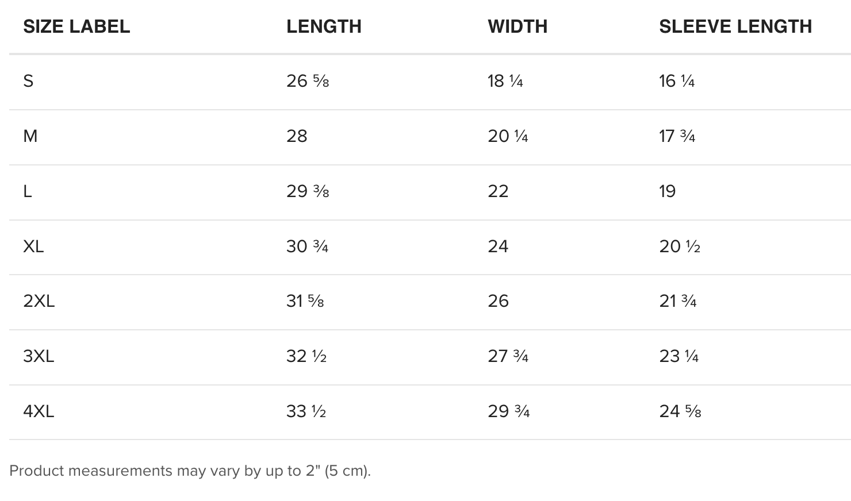This screenshot has height=501, width=851.
Task: Click the 2XL length value 31 ⅝
Action: (x=305, y=301)
